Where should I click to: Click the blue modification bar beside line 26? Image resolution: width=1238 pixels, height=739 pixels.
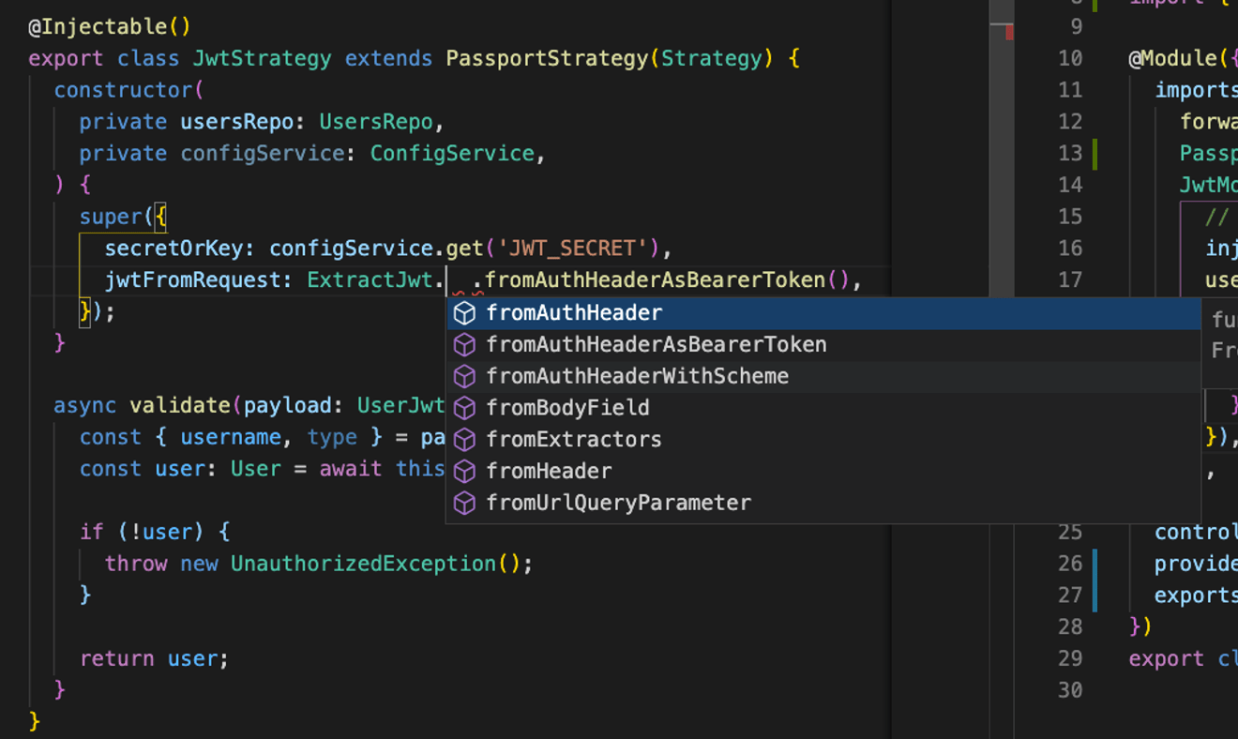coord(1094,563)
